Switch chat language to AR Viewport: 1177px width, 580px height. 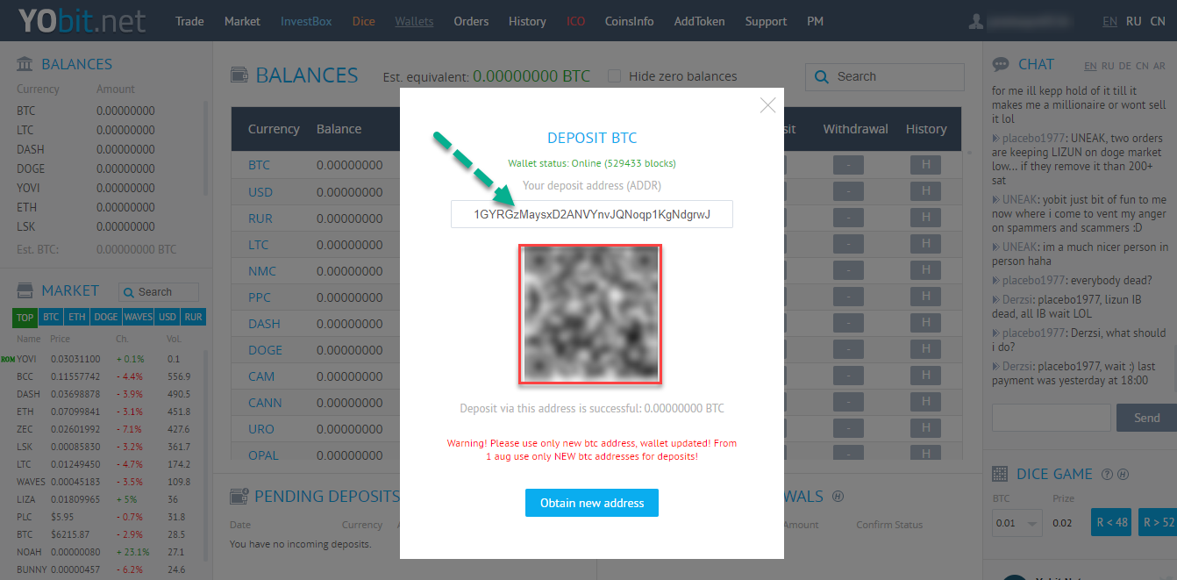(x=1159, y=66)
